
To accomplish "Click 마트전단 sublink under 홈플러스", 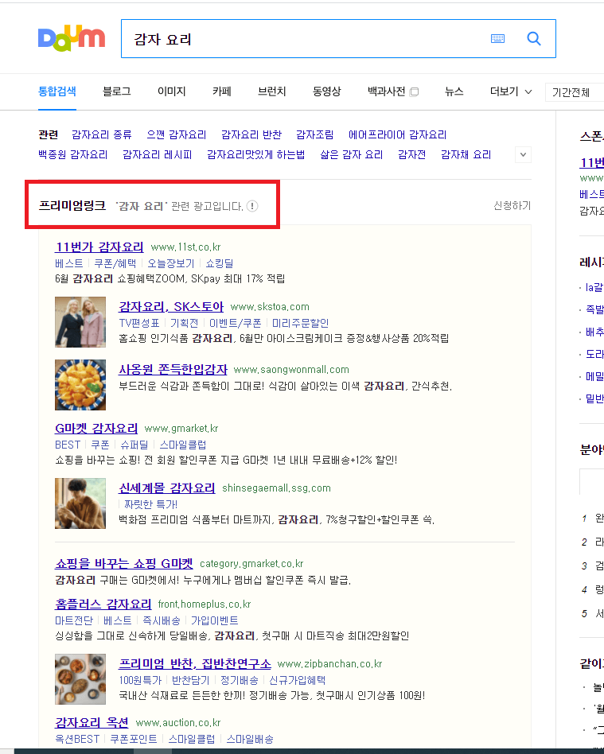I will coord(74,621).
